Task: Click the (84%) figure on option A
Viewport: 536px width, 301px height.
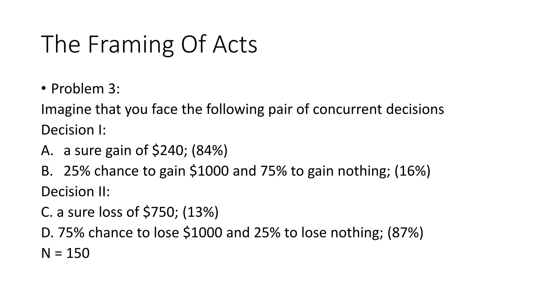Action: tap(209, 150)
